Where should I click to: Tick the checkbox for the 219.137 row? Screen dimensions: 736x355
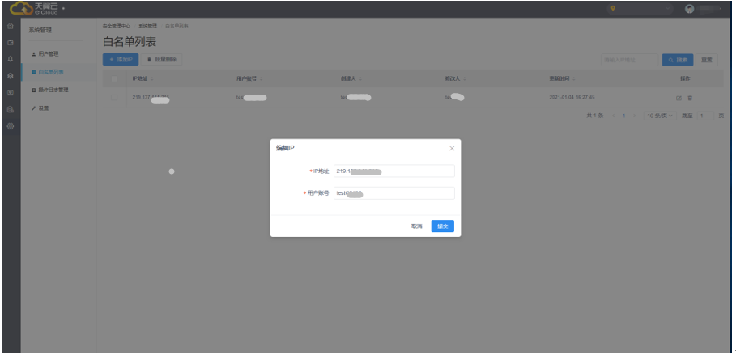click(x=114, y=98)
